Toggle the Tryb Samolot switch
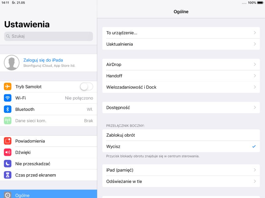This screenshot has height=198, width=265. tap(86, 87)
